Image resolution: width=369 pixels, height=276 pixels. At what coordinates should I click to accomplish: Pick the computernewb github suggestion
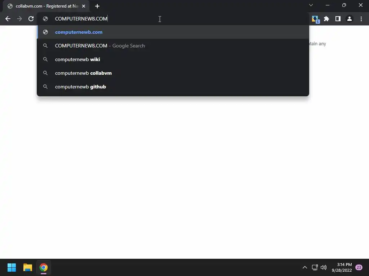pos(173,87)
